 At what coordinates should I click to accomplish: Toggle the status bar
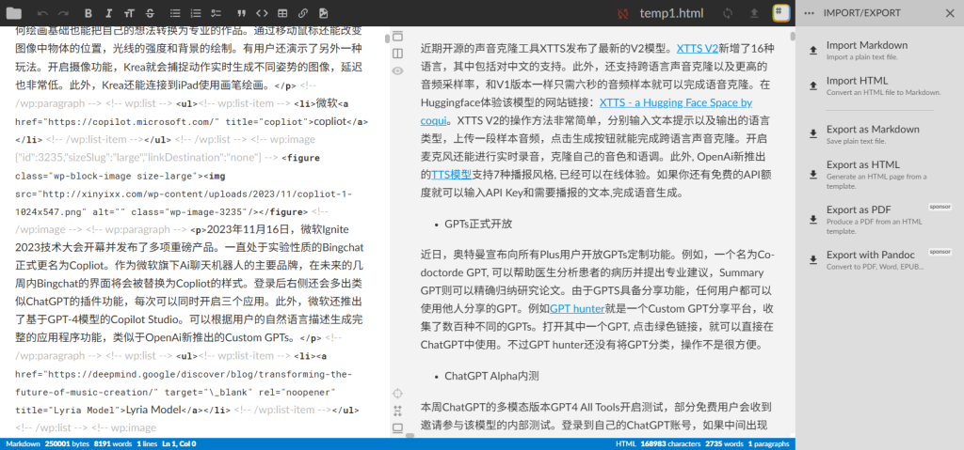[x=398, y=427]
